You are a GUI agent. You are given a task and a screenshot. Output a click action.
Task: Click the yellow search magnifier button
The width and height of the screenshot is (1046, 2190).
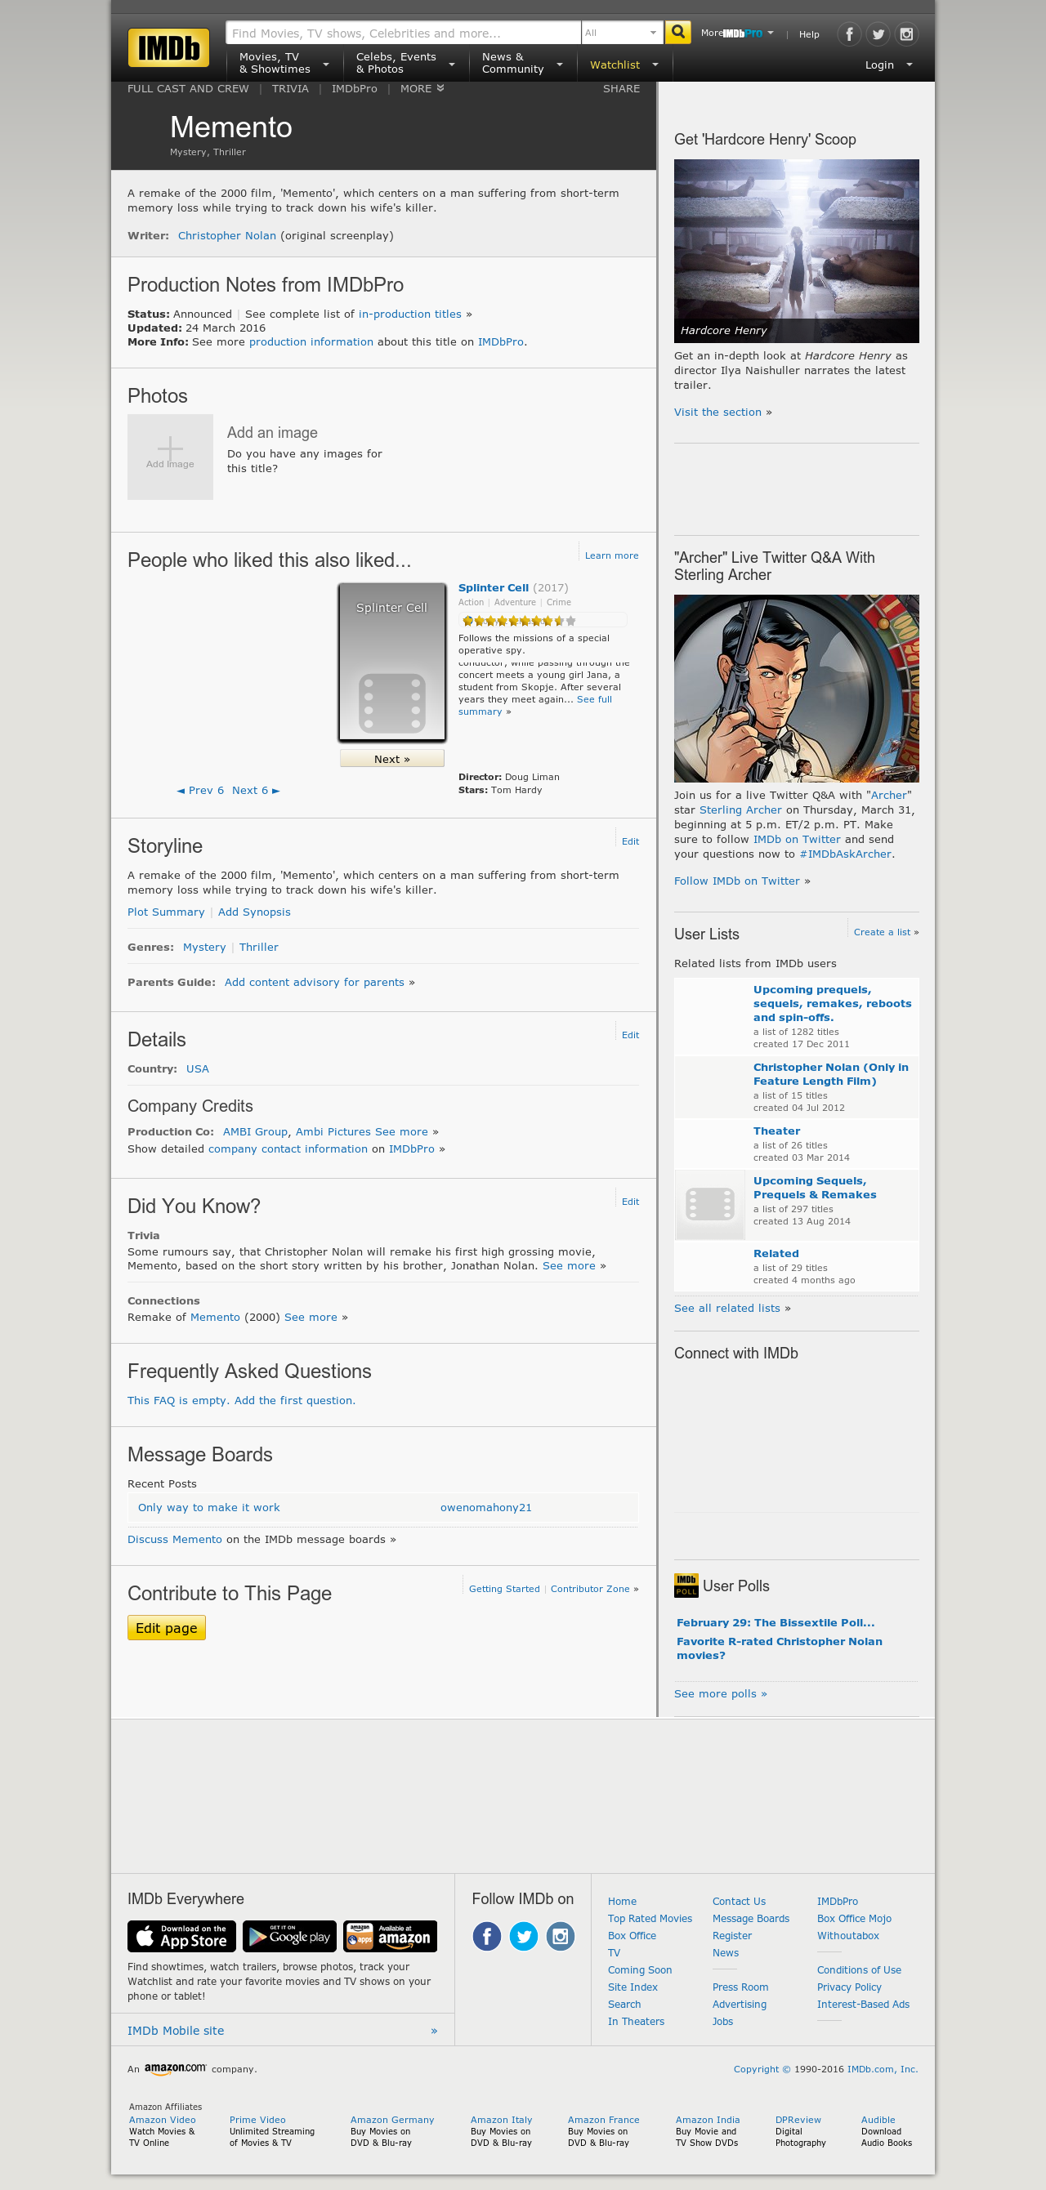click(677, 33)
